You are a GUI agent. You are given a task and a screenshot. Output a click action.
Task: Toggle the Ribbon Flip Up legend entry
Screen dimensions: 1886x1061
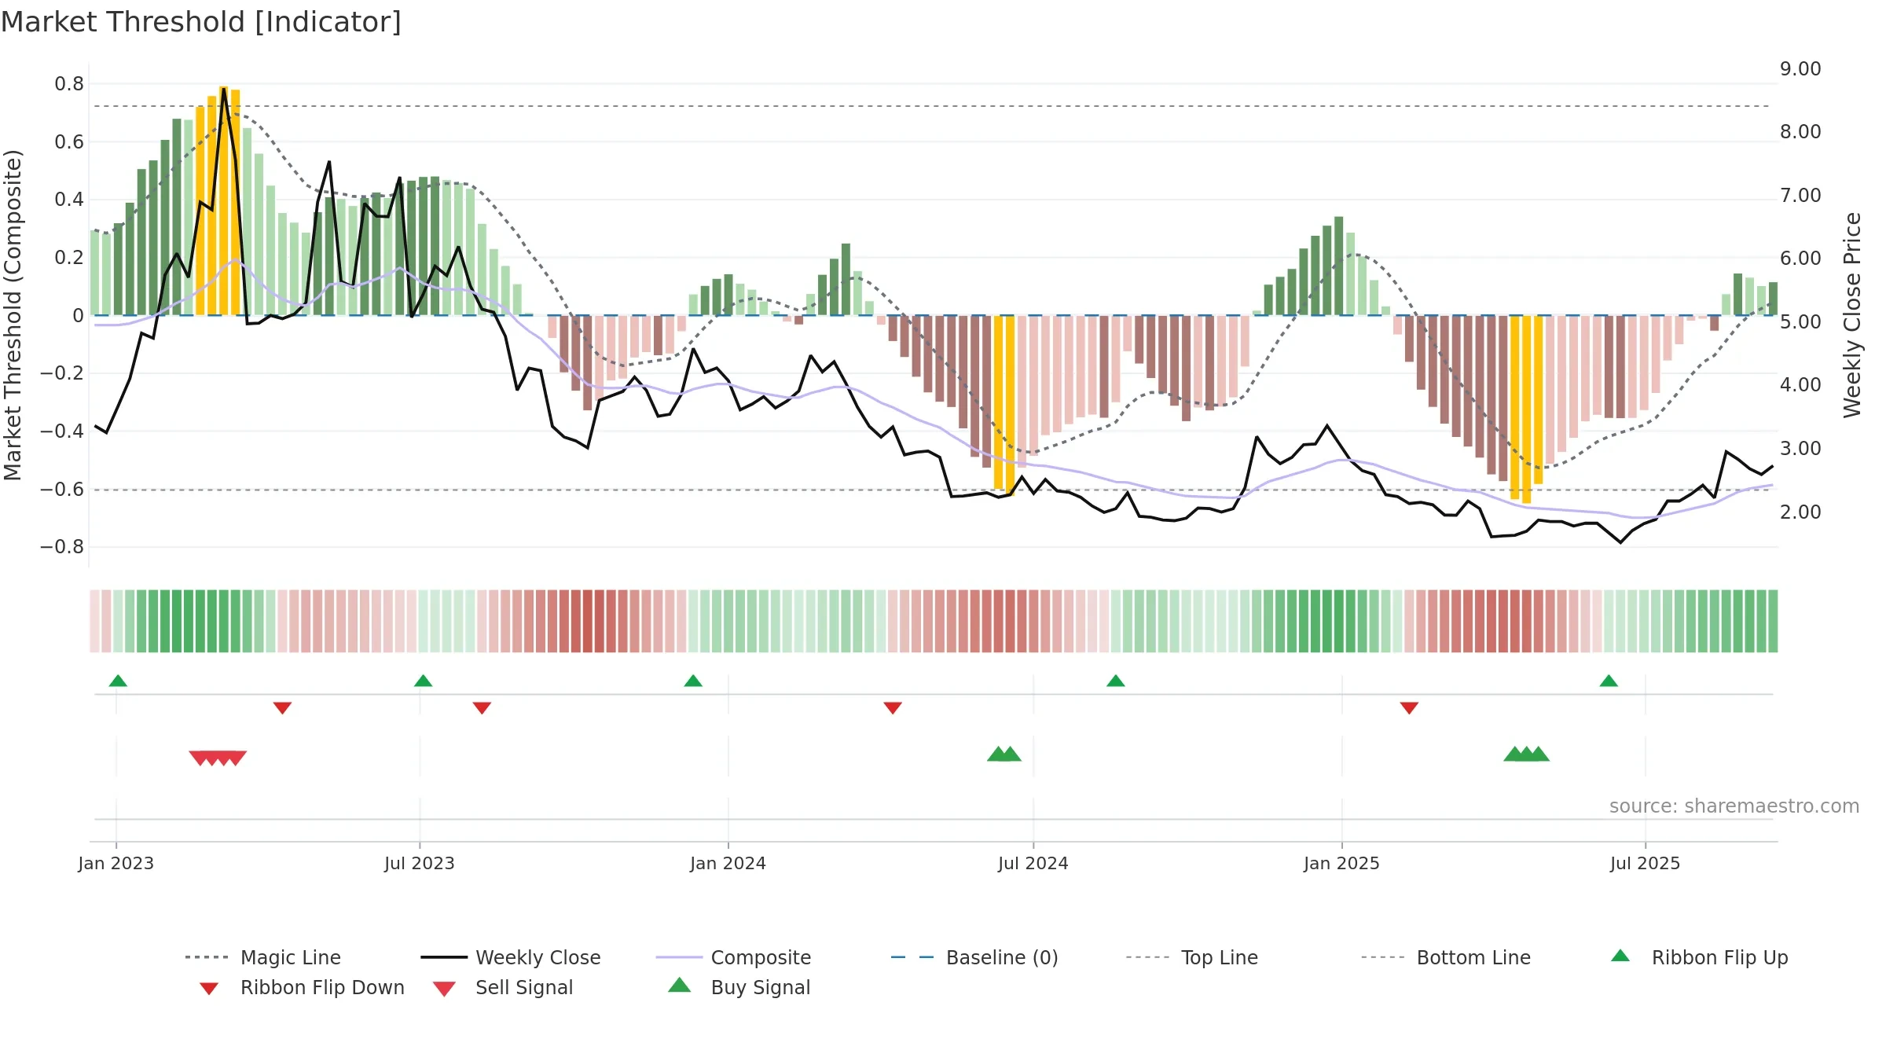coord(1699,957)
